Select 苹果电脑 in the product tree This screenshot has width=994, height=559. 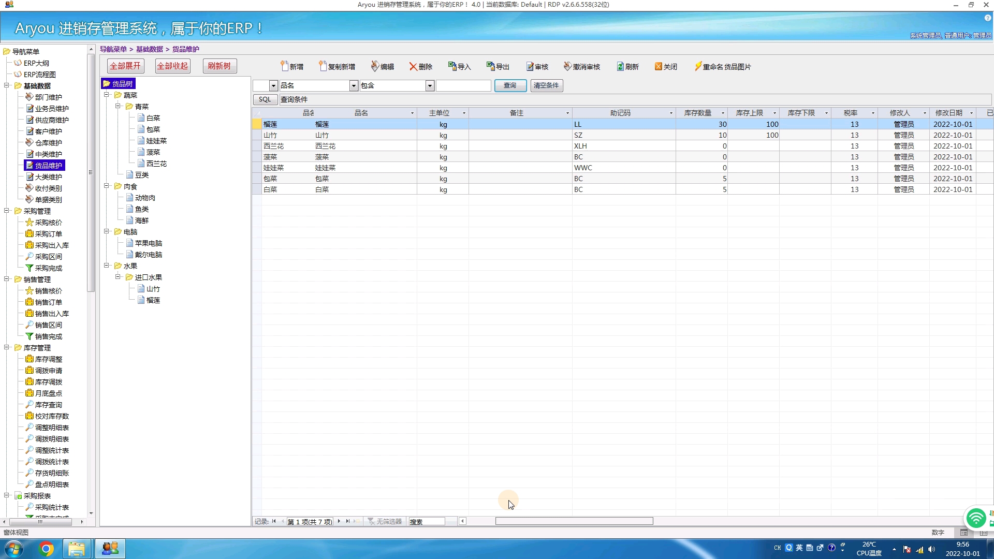pyautogui.click(x=149, y=243)
